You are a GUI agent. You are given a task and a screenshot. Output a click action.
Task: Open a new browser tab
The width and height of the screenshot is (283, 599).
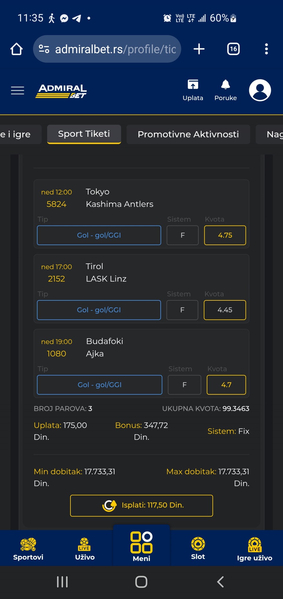199,49
